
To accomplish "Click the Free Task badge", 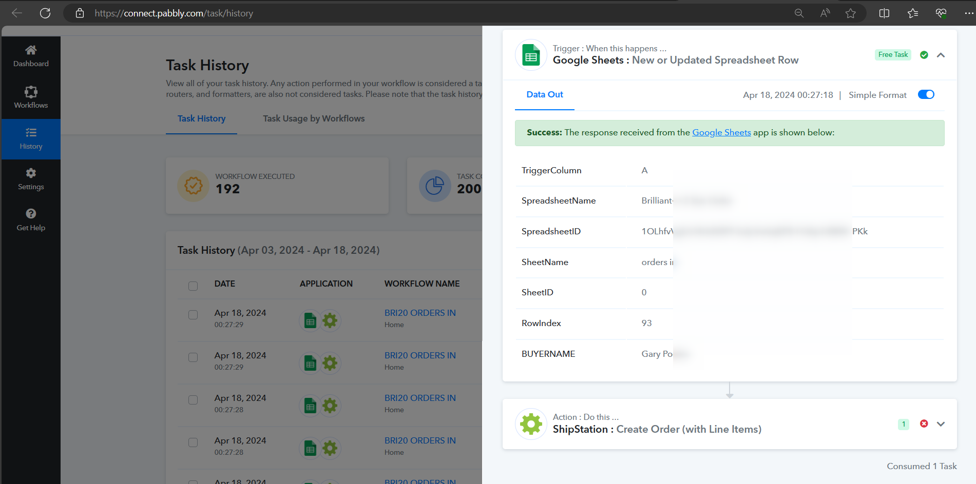I will coord(893,55).
